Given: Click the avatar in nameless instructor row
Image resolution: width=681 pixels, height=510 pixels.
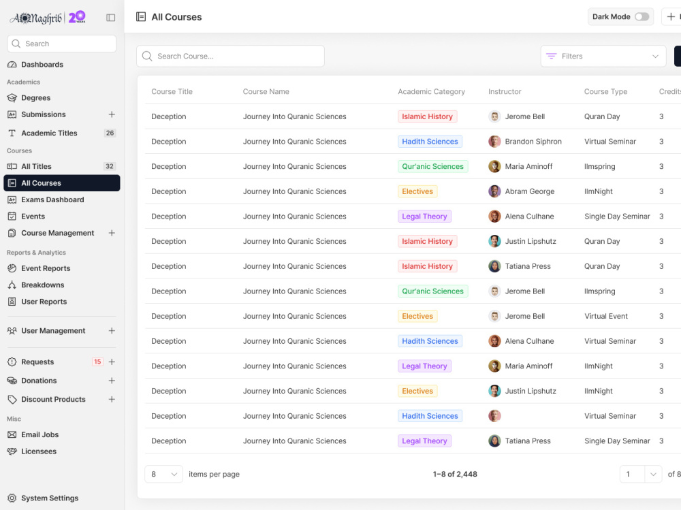Looking at the screenshot, I should [494, 416].
